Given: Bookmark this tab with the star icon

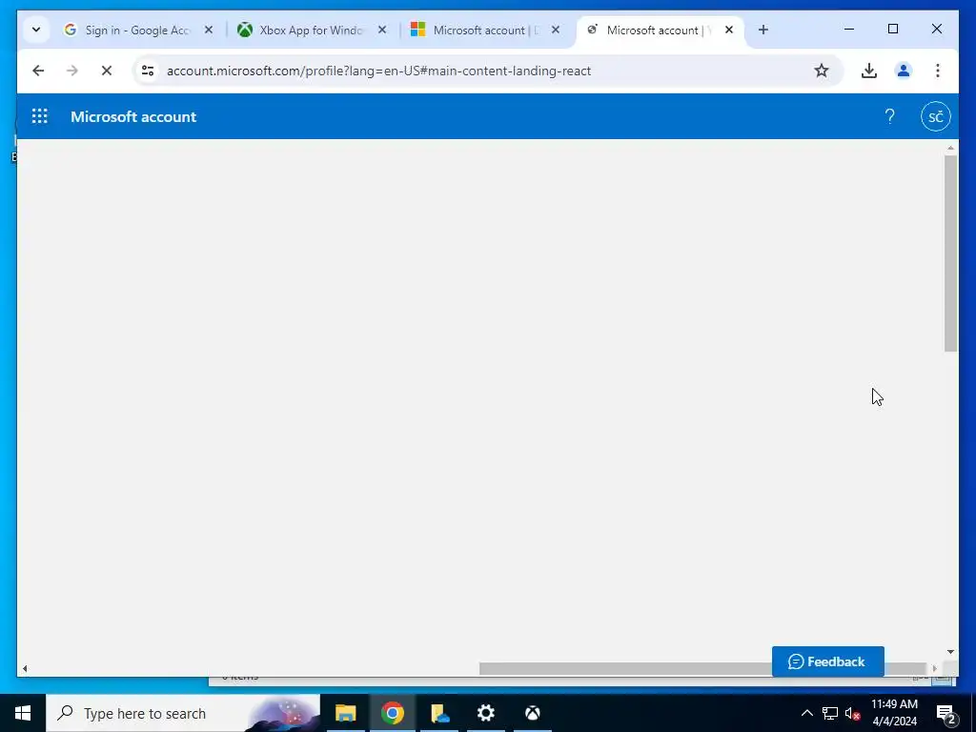Looking at the screenshot, I should tap(822, 71).
